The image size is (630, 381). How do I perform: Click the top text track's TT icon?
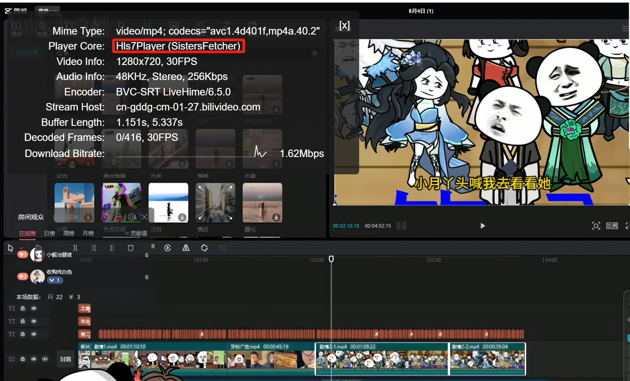[12, 308]
